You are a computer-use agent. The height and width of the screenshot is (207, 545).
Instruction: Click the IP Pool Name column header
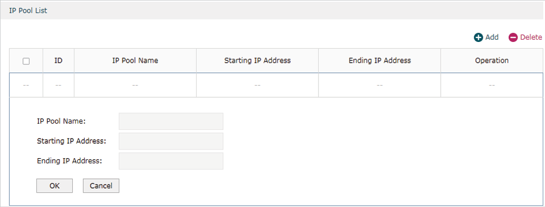coord(135,61)
